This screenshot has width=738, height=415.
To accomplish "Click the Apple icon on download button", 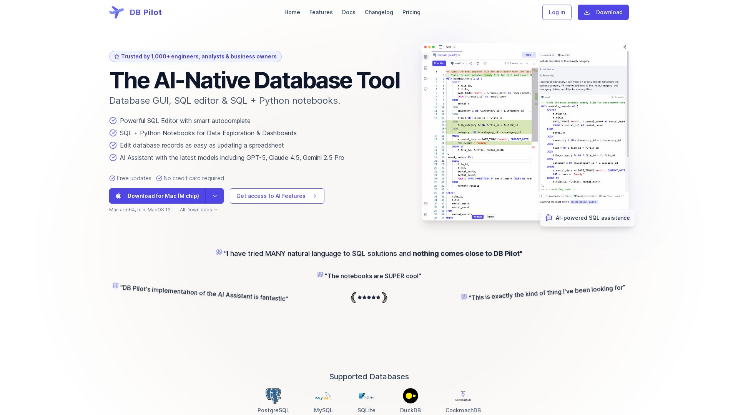I will point(119,196).
